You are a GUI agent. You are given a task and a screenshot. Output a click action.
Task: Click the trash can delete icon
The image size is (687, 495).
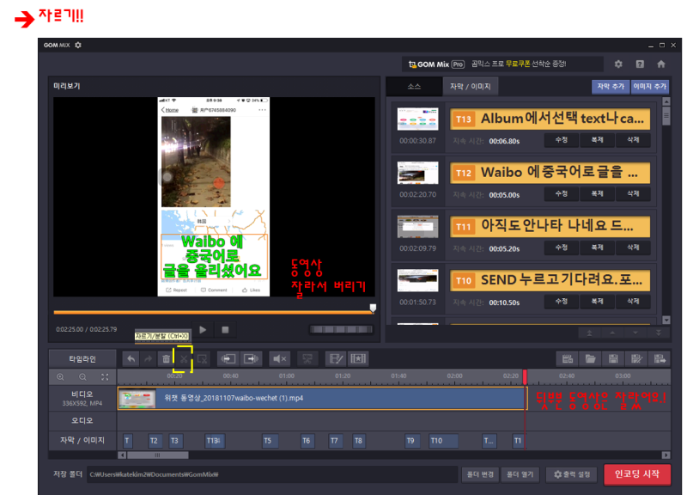[166, 359]
